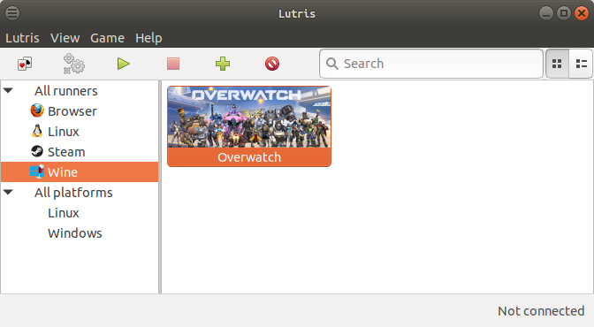Select the Steam runner
Viewport: 594px width, 327px height.
66,152
